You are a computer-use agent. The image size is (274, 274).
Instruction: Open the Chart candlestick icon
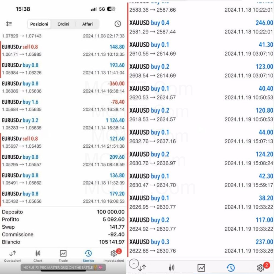(38, 256)
